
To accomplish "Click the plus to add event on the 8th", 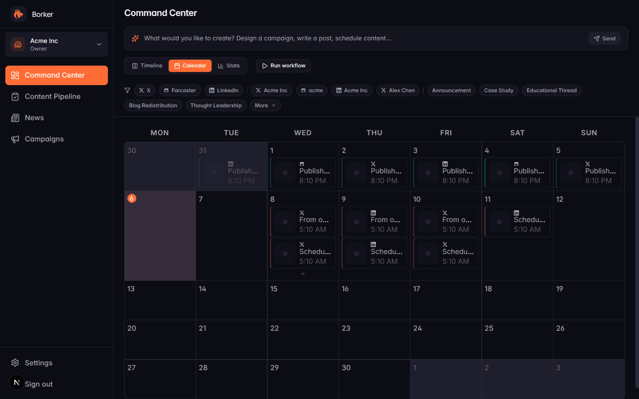I will click(303, 274).
